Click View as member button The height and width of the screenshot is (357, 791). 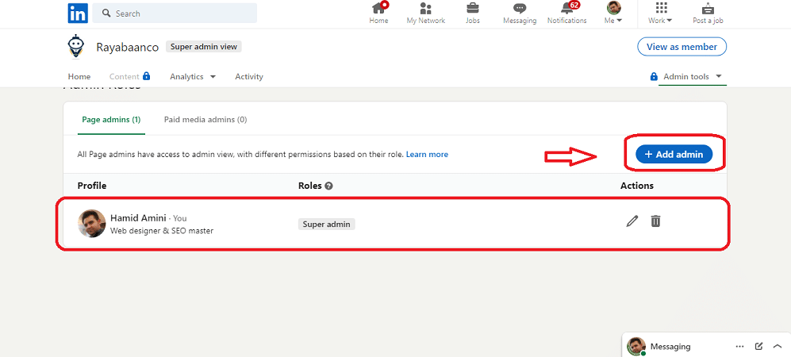[x=682, y=46]
